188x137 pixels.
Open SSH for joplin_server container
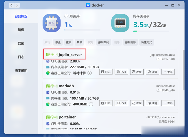[121, 72]
